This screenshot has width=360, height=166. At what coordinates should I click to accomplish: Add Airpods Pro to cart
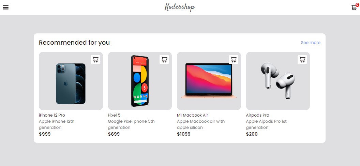[302, 59]
